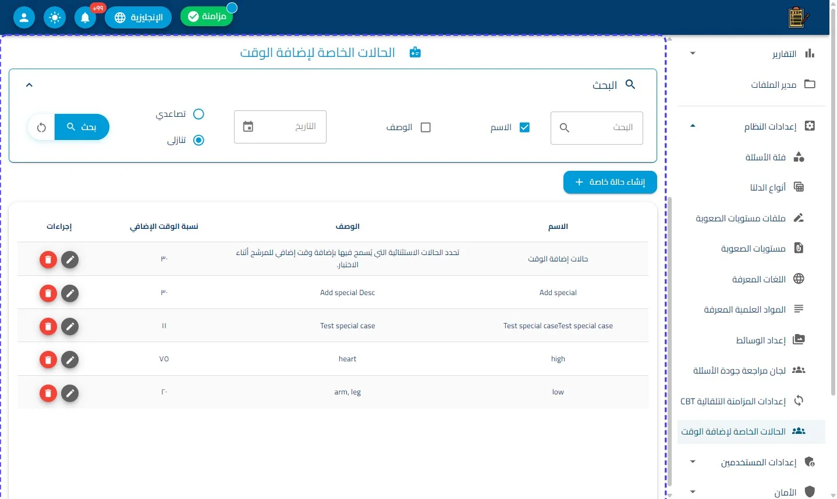This screenshot has height=499, width=837.
Task: Edit the 'Add special' row with pencil icon
Action: (x=70, y=293)
